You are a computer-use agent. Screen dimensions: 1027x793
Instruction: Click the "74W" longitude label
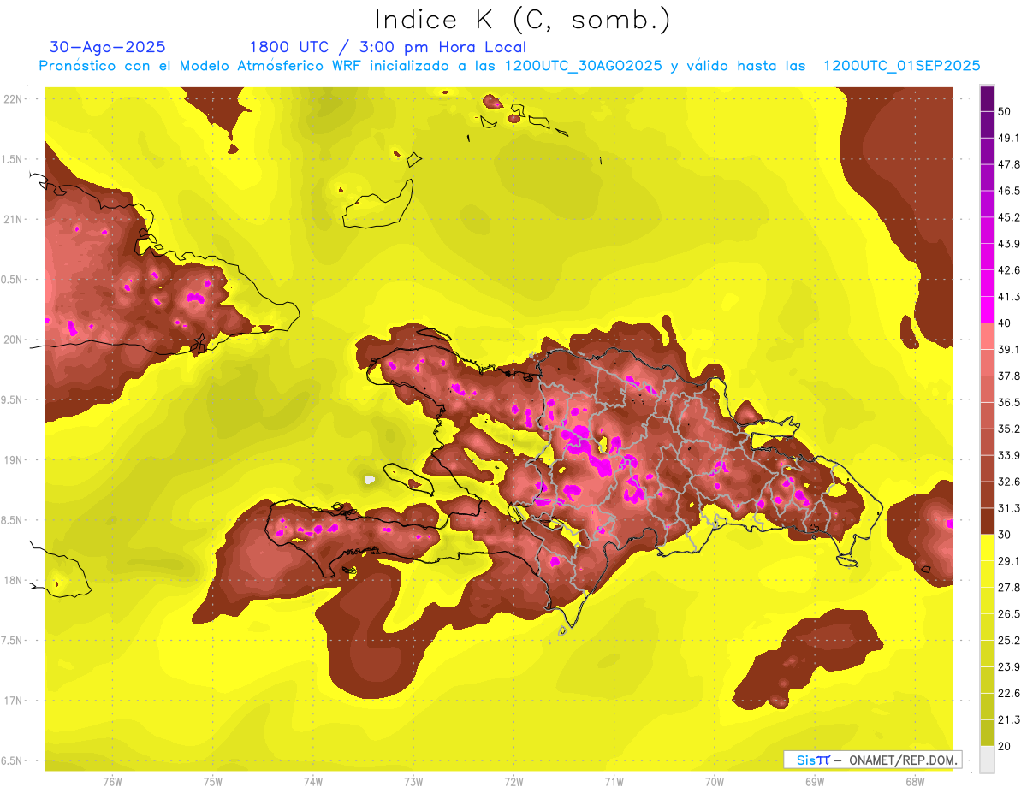[x=313, y=782]
